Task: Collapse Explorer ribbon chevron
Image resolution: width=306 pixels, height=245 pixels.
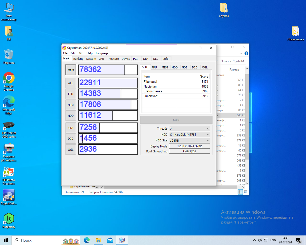Action: pos(242,53)
